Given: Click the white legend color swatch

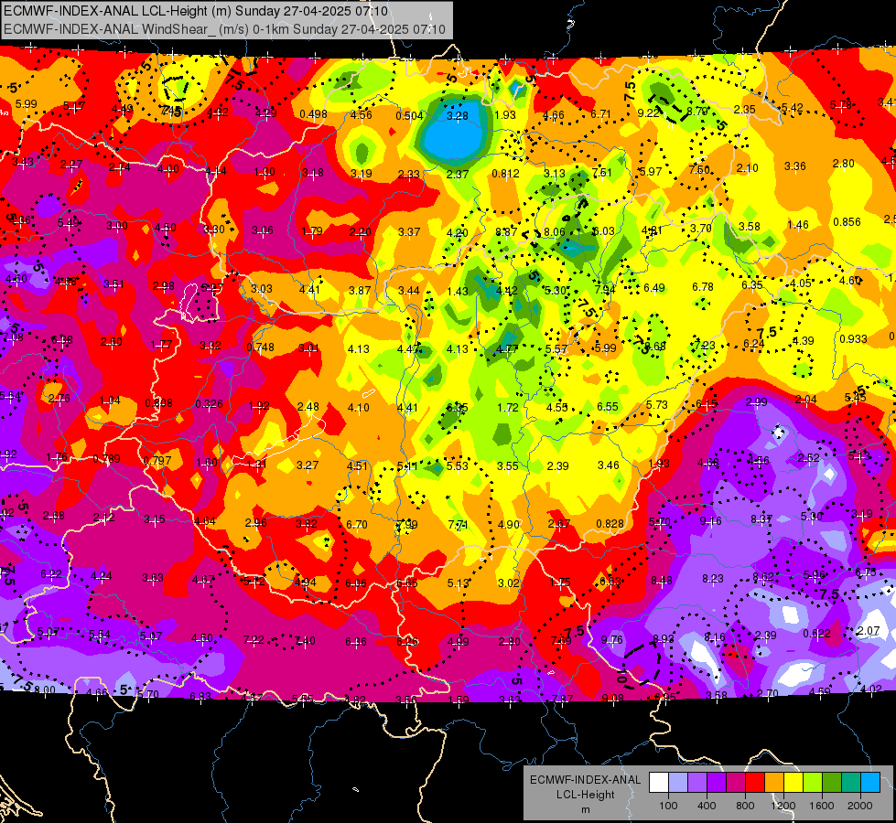Looking at the screenshot, I should pyautogui.click(x=659, y=783).
